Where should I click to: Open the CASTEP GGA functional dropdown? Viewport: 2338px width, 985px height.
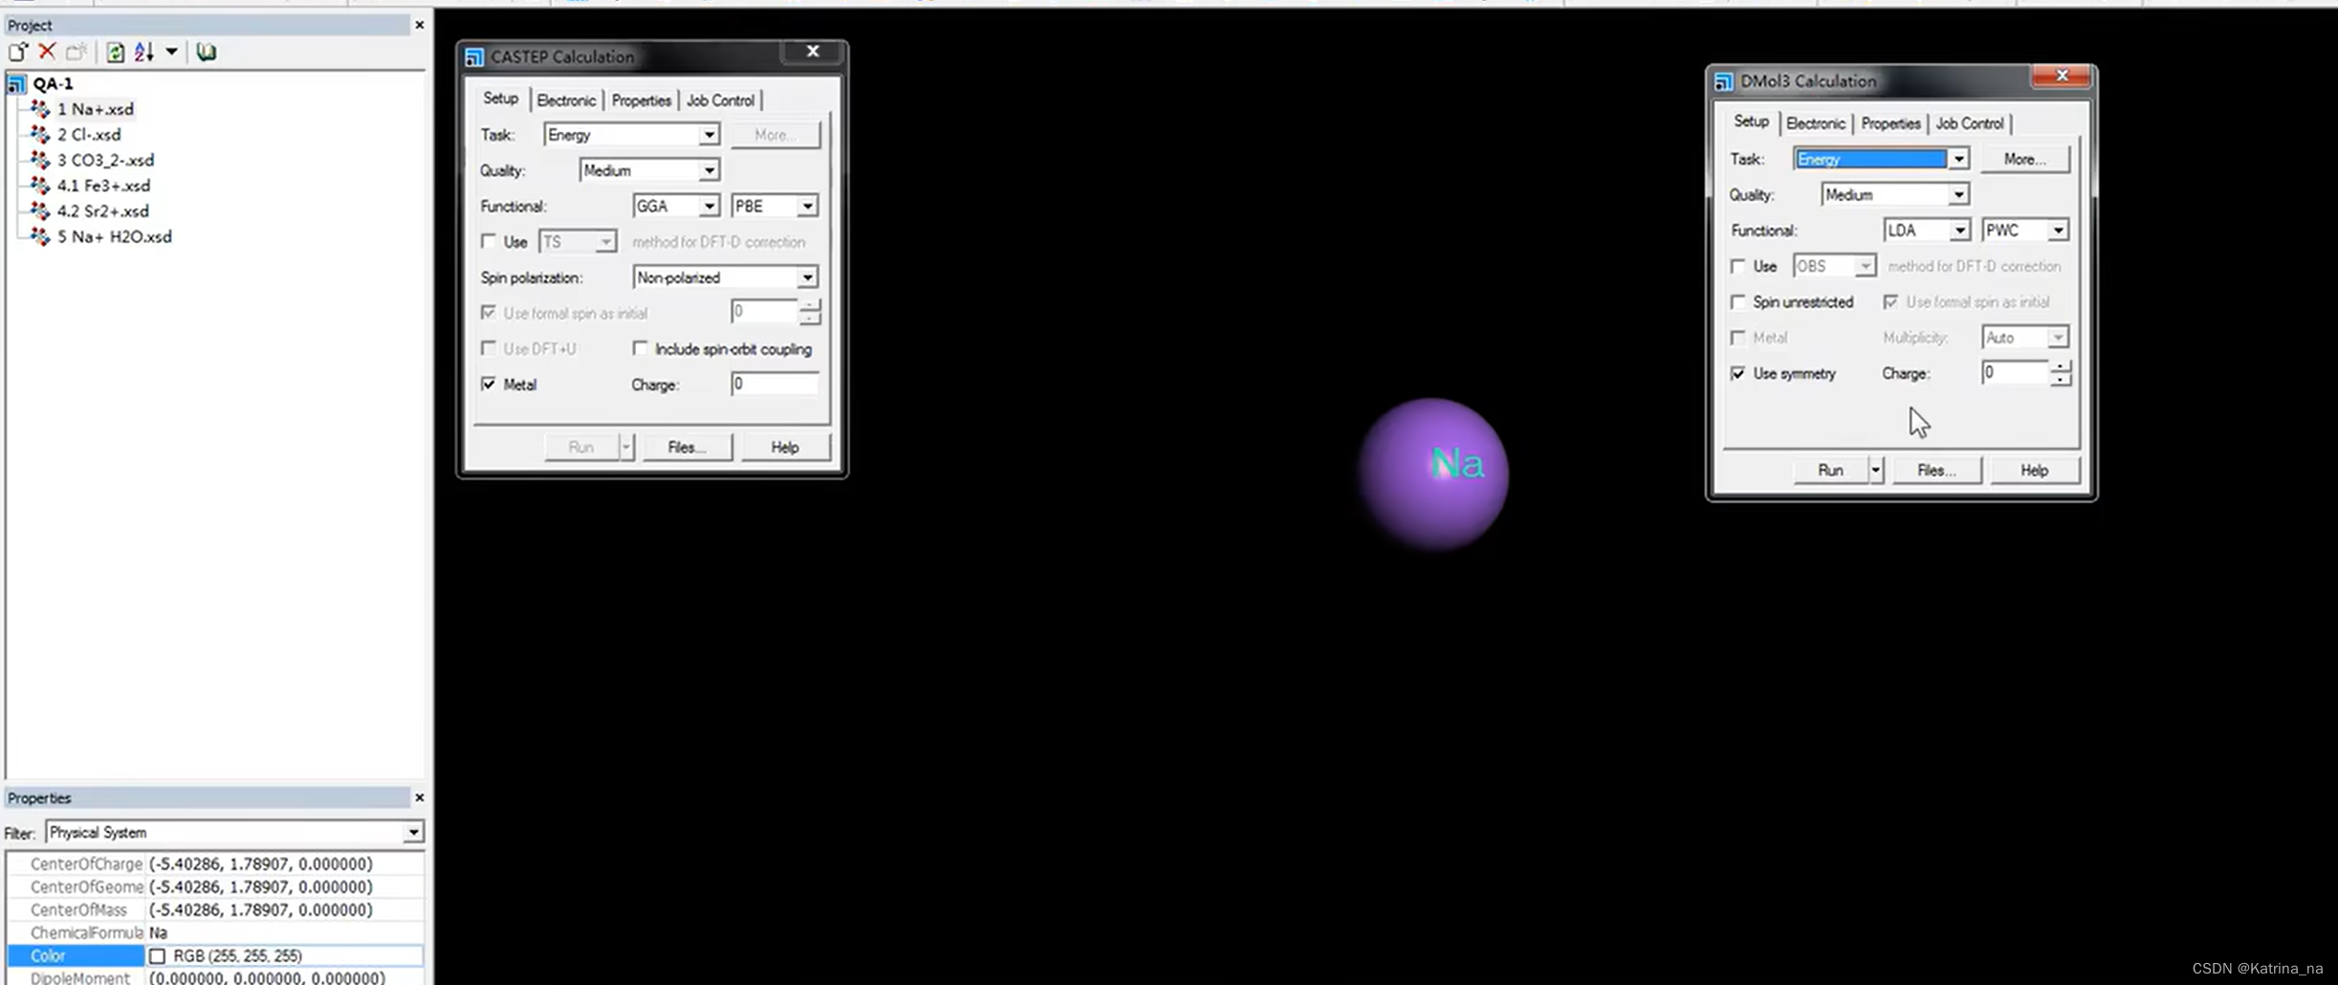click(x=709, y=207)
